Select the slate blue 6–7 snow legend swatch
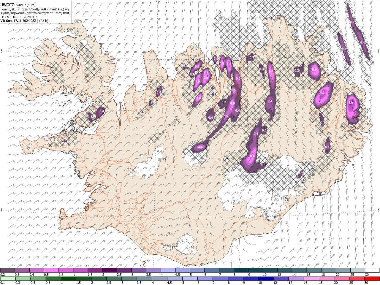 pos(211,270)
